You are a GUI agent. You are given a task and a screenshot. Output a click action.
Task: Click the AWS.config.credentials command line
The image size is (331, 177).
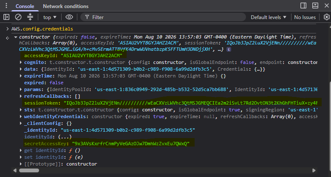tap(42, 29)
